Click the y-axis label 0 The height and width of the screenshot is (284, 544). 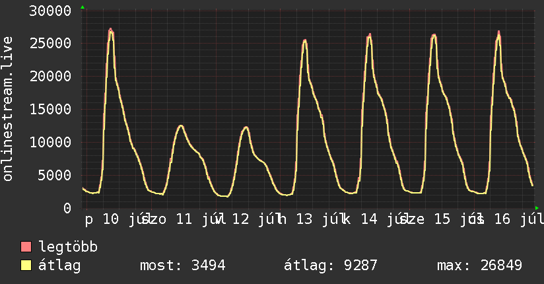tap(67, 208)
